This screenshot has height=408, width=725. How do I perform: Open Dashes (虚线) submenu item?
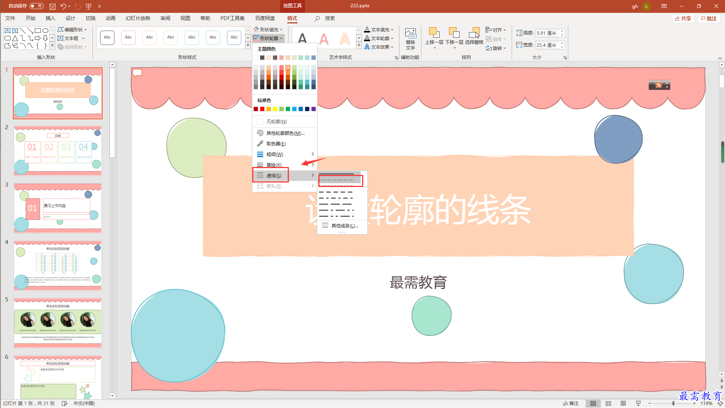[285, 175]
